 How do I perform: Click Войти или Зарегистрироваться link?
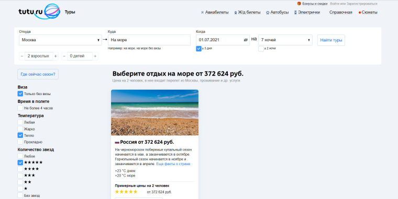click(x=353, y=4)
